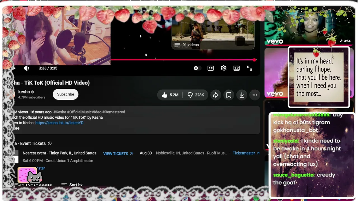358x201 pixels.
Task: Click the verified badge next to kesha
Action: click(32, 92)
